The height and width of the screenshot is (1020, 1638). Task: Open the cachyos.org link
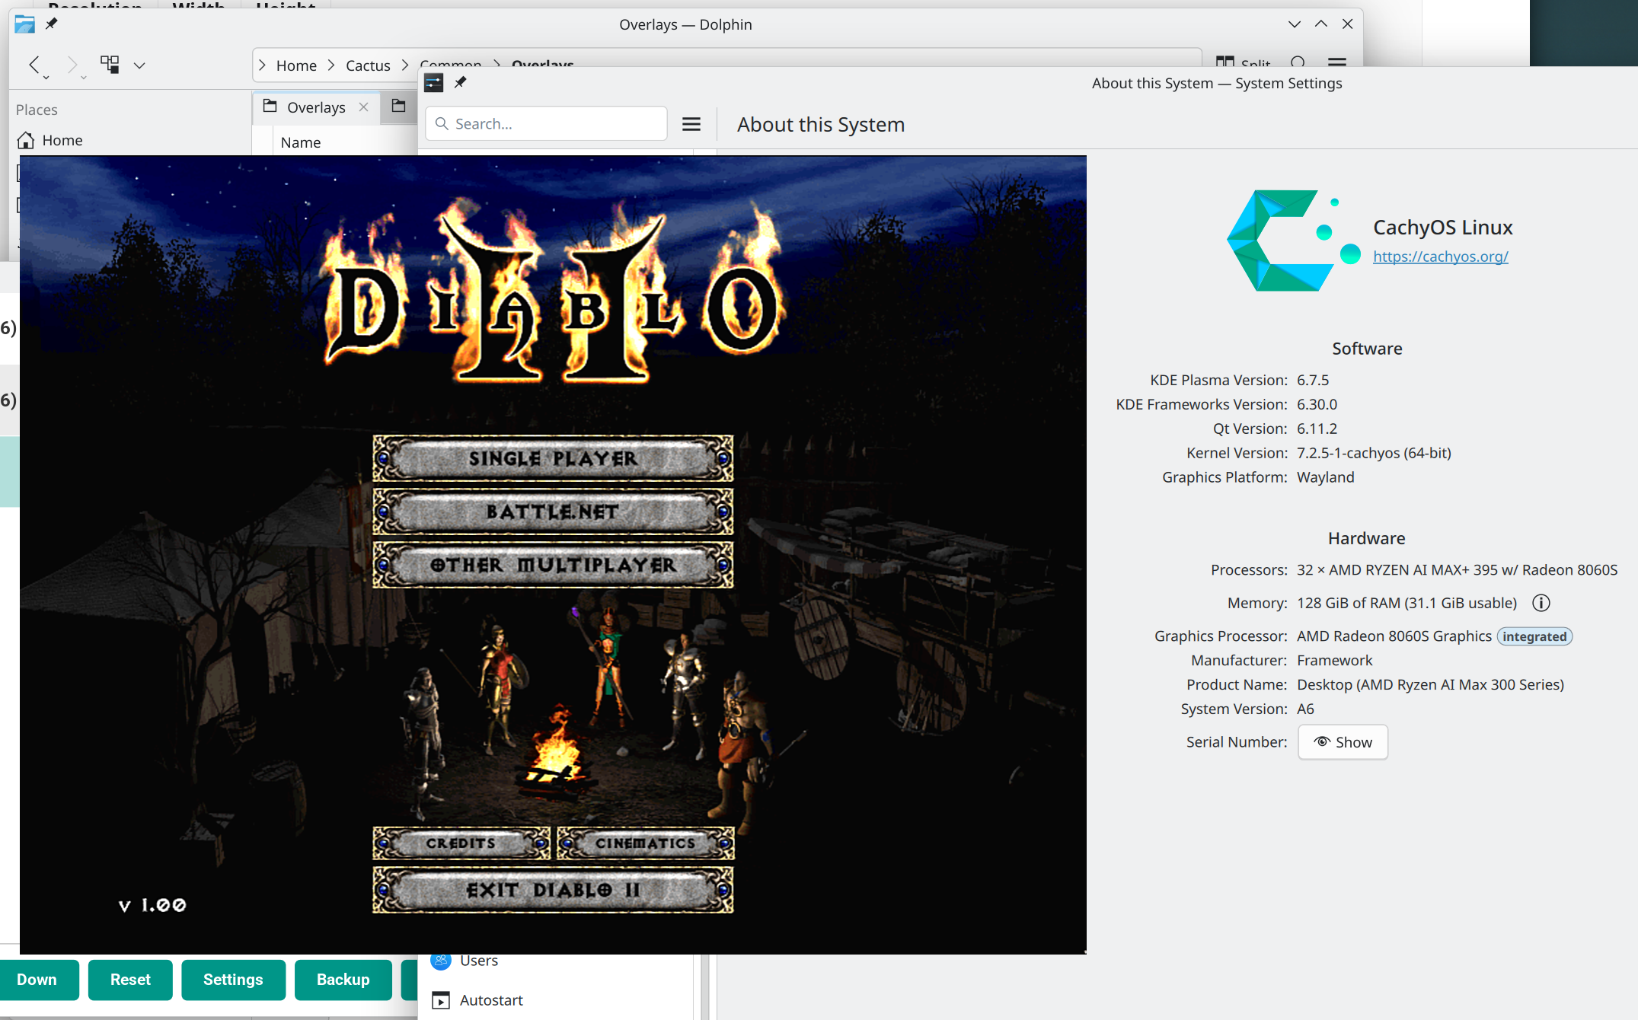[x=1440, y=257]
